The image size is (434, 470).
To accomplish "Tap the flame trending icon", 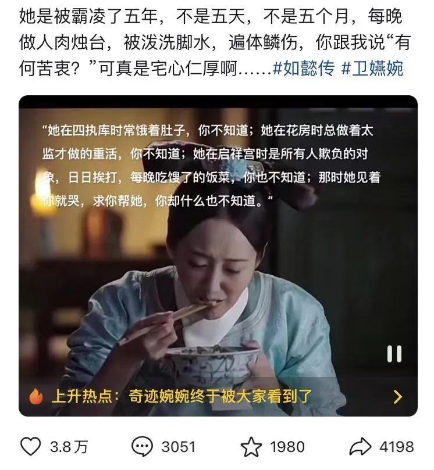I will (x=36, y=396).
